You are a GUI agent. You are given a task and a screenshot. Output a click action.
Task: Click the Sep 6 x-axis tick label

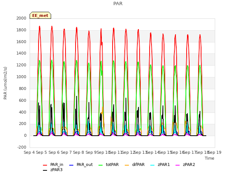click(x=54, y=152)
